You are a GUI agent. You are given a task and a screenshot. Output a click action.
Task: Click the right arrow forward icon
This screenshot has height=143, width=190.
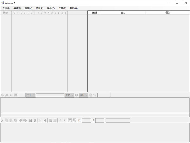[25, 120]
